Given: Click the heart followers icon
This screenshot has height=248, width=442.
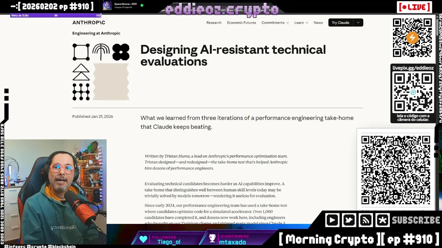Looking at the screenshot, I should click(143, 239).
